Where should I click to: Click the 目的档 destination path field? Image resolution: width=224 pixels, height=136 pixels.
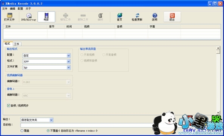(87, 125)
